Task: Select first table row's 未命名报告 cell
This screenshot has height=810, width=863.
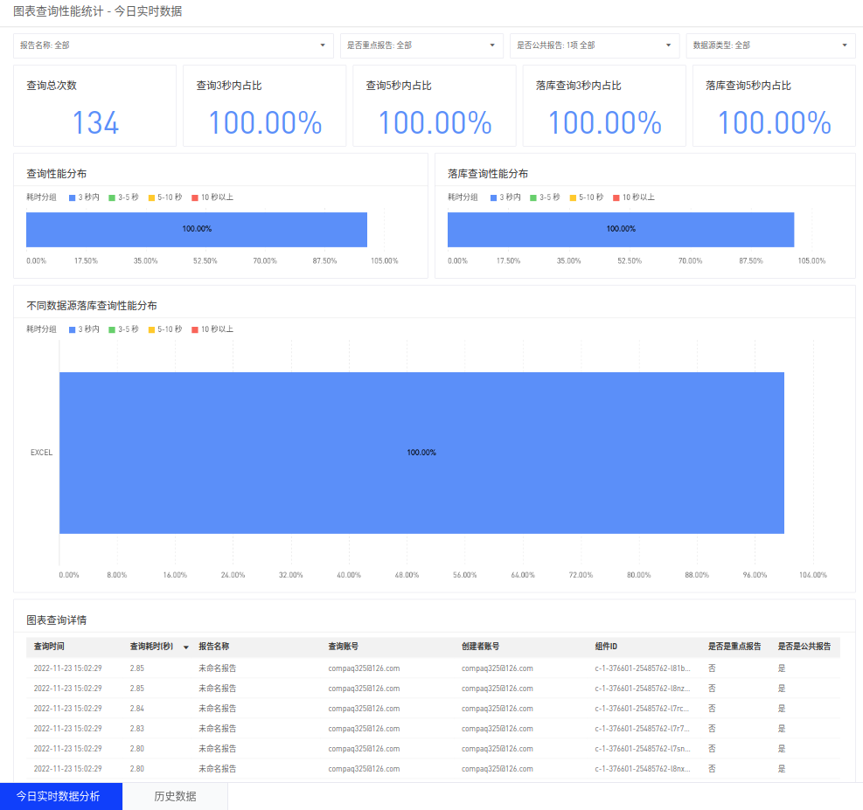Action: [x=218, y=668]
